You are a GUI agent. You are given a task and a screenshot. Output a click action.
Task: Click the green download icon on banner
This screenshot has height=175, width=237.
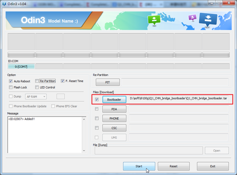click(154, 20)
